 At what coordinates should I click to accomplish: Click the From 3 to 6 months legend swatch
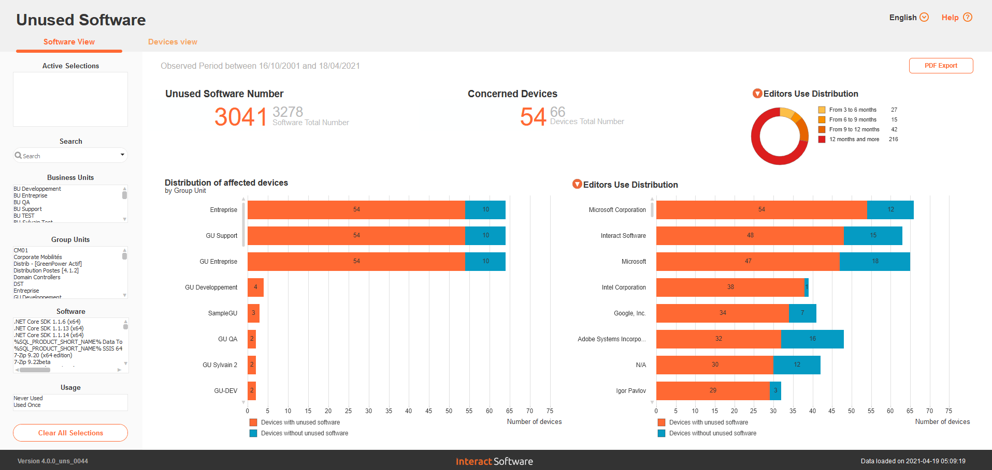pyautogui.click(x=822, y=110)
